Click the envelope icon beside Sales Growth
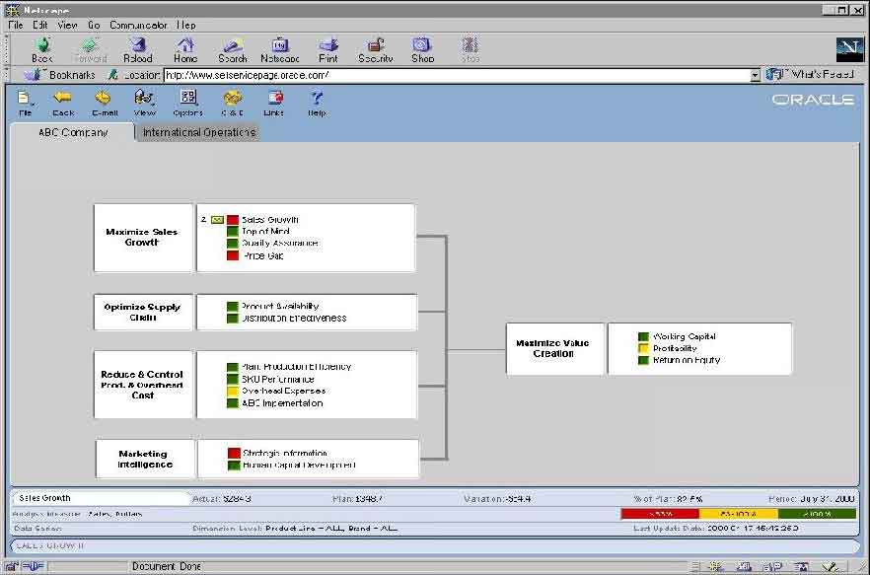 217,220
